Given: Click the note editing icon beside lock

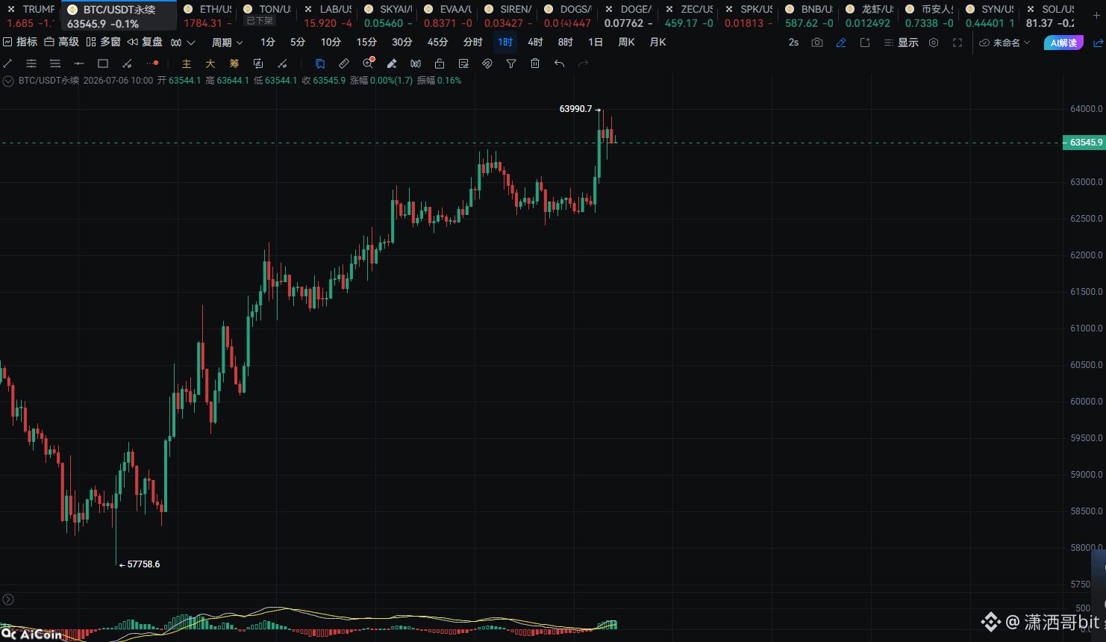Looking at the screenshot, I should (463, 63).
